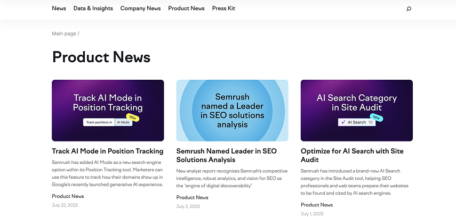The height and width of the screenshot is (217, 456).
Task: Open the Company News tab
Action: click(x=140, y=9)
